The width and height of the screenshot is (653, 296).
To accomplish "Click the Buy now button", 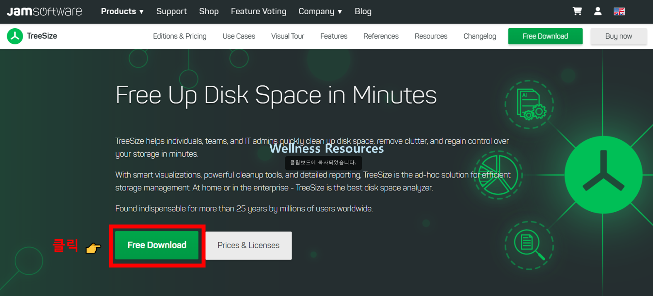I will [619, 36].
